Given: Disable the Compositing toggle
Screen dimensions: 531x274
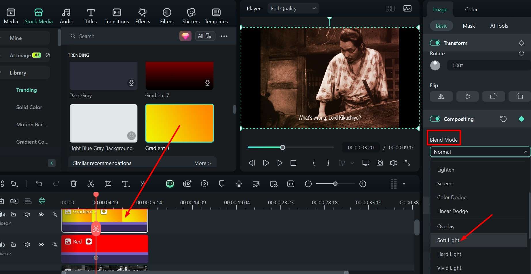Looking at the screenshot, I should pyautogui.click(x=435, y=119).
